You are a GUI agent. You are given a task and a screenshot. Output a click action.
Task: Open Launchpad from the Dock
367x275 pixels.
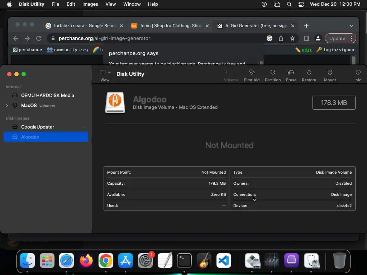(47, 261)
